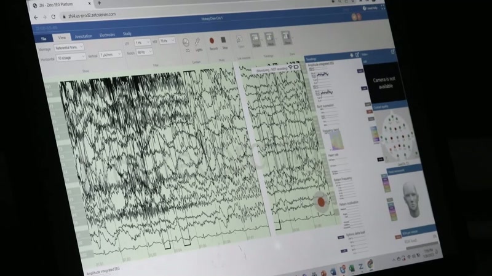Click the red marker on EEG trace
Viewport: 492px width, 276px height.
click(x=321, y=202)
